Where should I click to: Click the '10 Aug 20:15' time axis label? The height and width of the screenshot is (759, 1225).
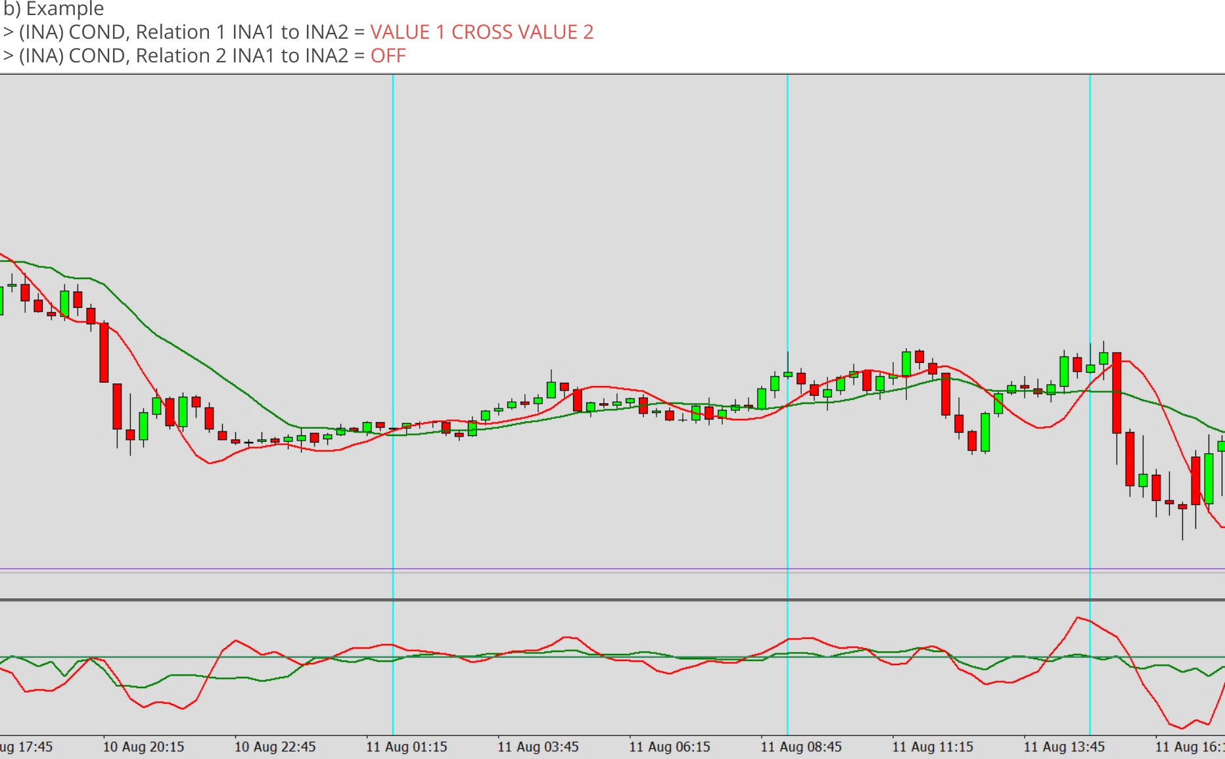[x=143, y=747]
